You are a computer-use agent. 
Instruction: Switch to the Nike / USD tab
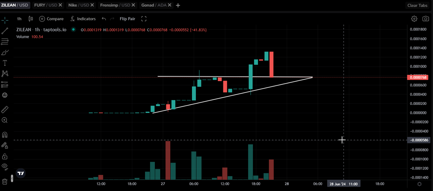point(79,5)
